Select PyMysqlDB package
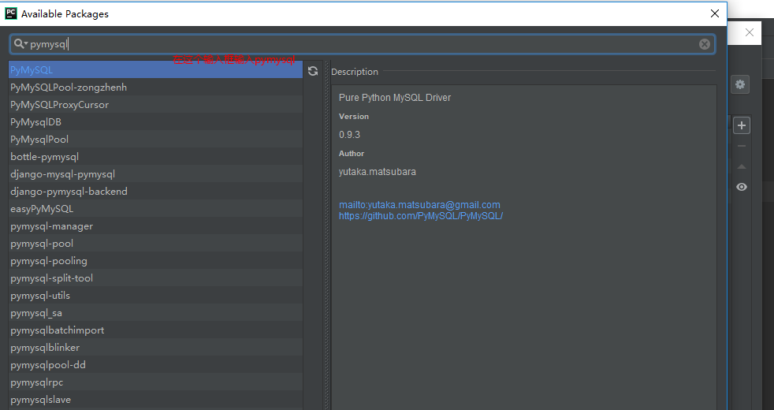The image size is (774, 410). click(155, 121)
